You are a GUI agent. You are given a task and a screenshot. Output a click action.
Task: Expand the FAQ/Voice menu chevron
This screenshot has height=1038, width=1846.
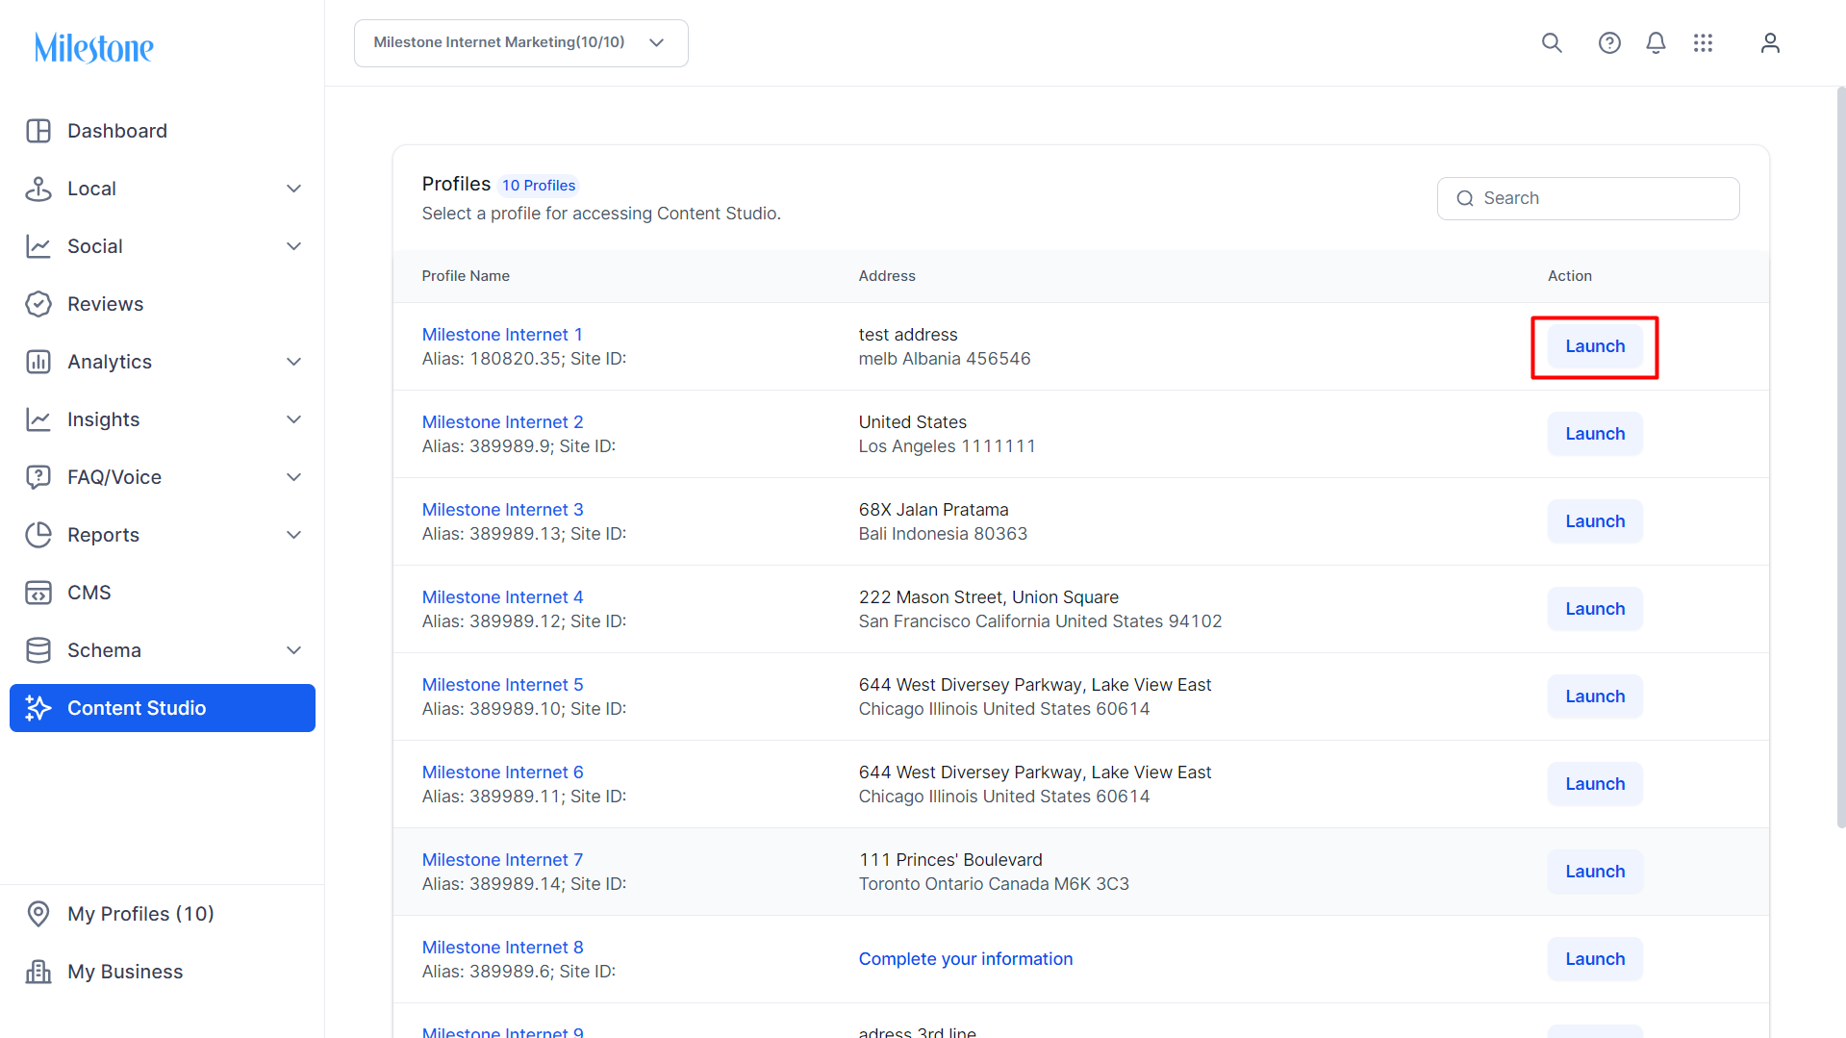coord(294,477)
